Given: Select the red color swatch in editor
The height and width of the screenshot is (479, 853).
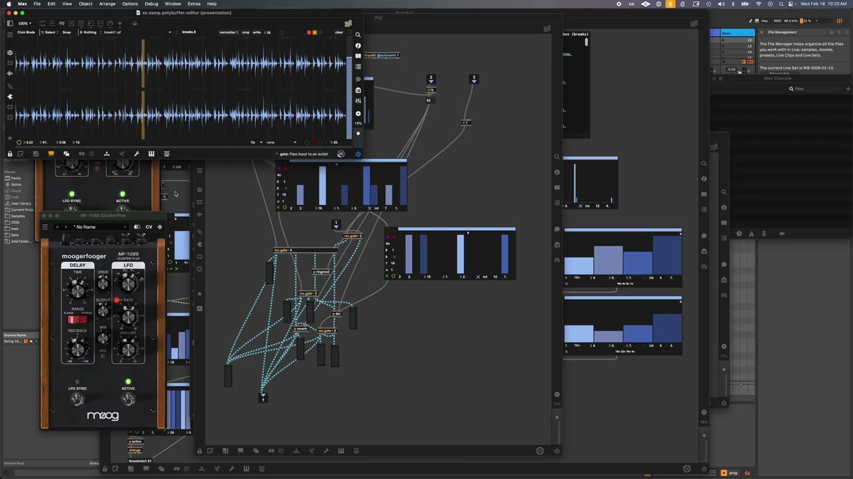Looking at the screenshot, I should coord(309,32).
